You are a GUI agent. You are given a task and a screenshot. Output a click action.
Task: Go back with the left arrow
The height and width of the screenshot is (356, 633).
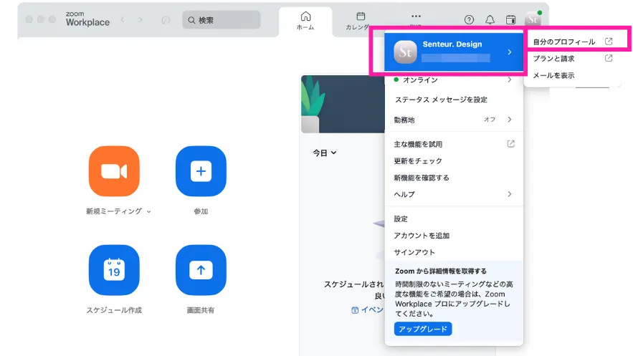(x=123, y=20)
